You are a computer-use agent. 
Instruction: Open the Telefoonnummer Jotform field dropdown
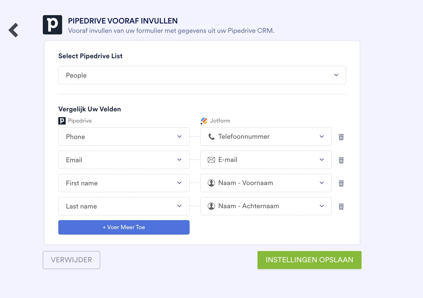[x=321, y=136]
